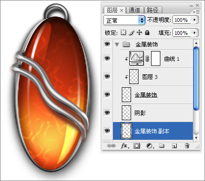Switch to the 通道 tab
This screenshot has height=181, width=205.
(134, 10)
